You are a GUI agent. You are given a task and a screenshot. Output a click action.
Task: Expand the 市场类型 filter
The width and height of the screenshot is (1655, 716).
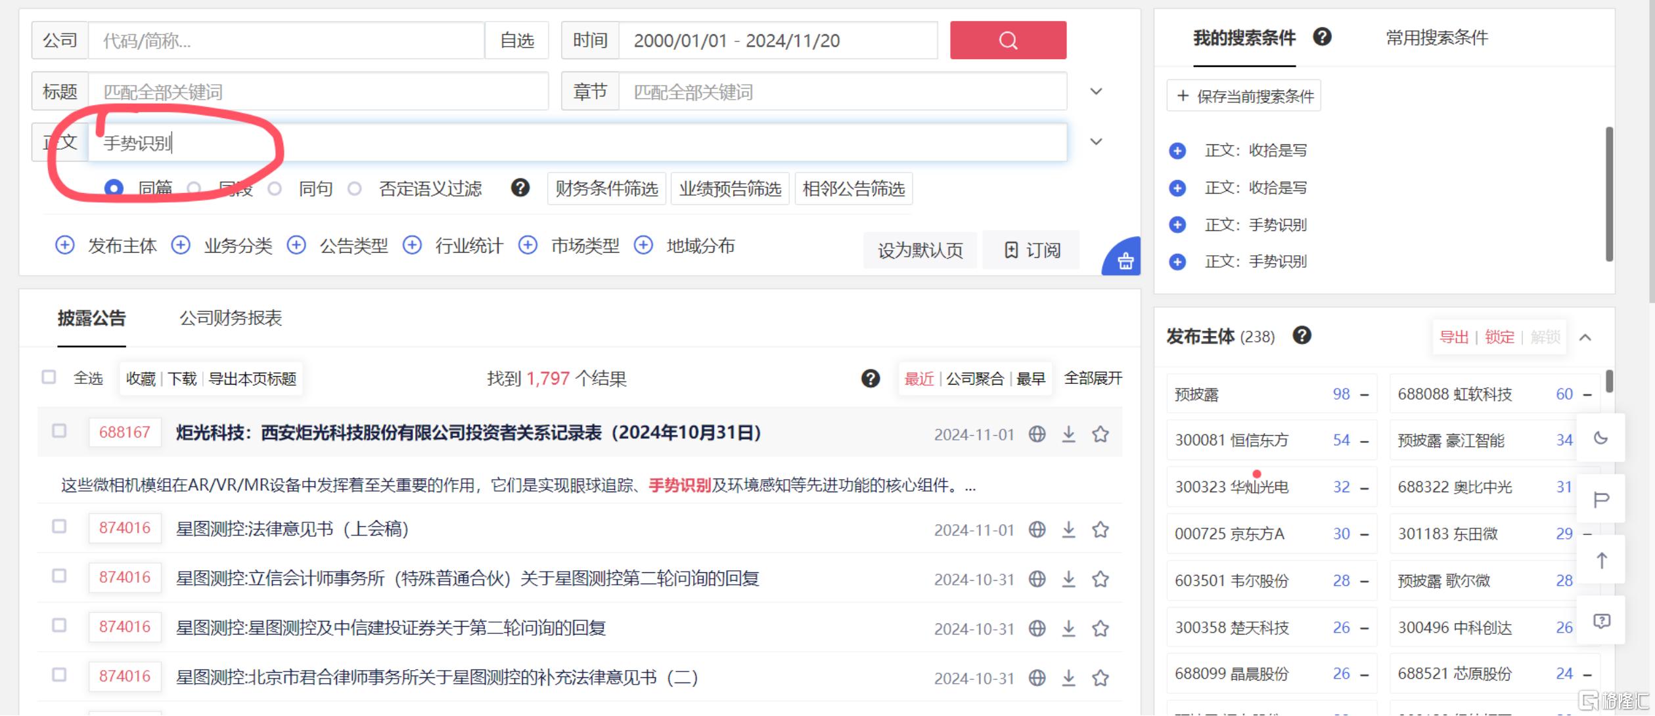(x=528, y=245)
